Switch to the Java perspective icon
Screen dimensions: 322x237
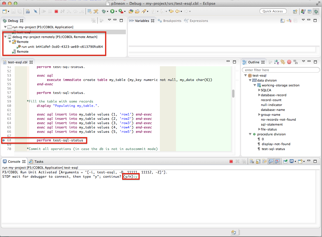pyautogui.click(x=303, y=12)
